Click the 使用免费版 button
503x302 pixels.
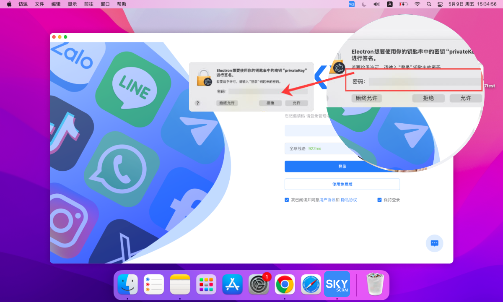(x=342, y=184)
